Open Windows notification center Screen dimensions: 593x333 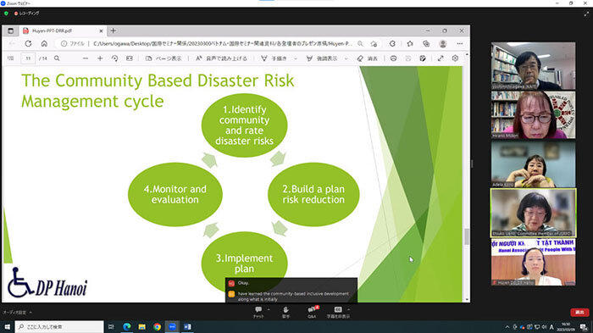[x=584, y=327]
